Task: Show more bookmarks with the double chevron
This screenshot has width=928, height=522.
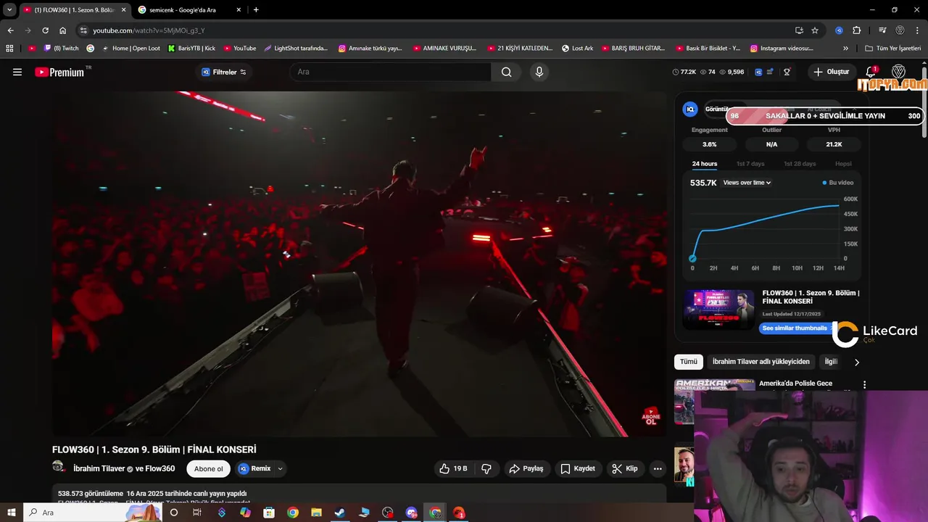Action: pos(845,48)
